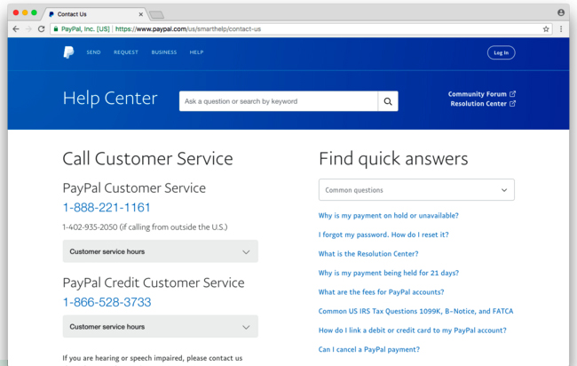This screenshot has width=577, height=366.
Task: Open a new browser tab
Action: pyautogui.click(x=157, y=15)
